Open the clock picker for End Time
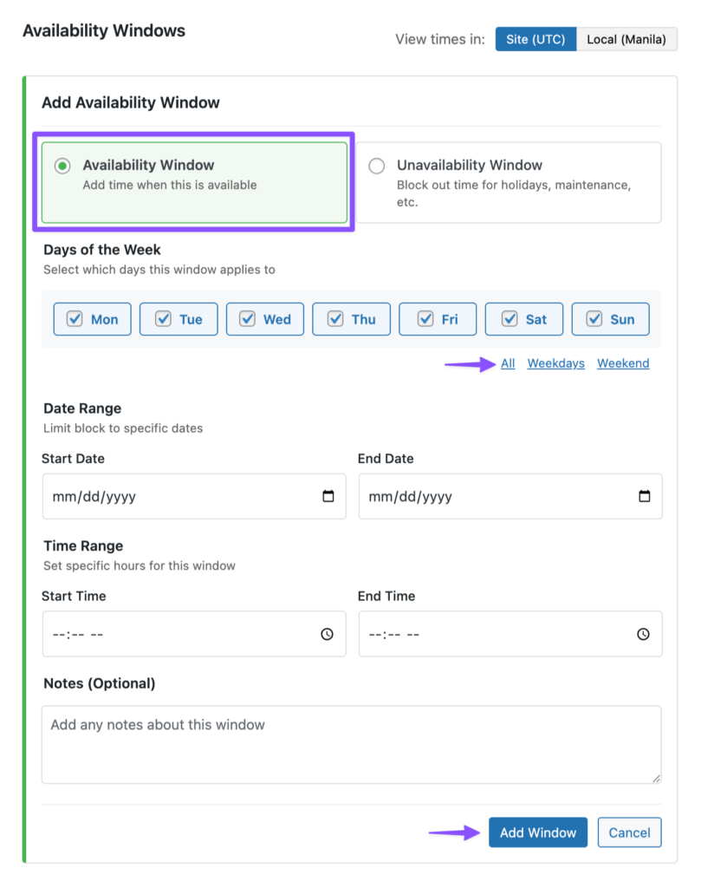701x888 pixels. [x=644, y=634]
